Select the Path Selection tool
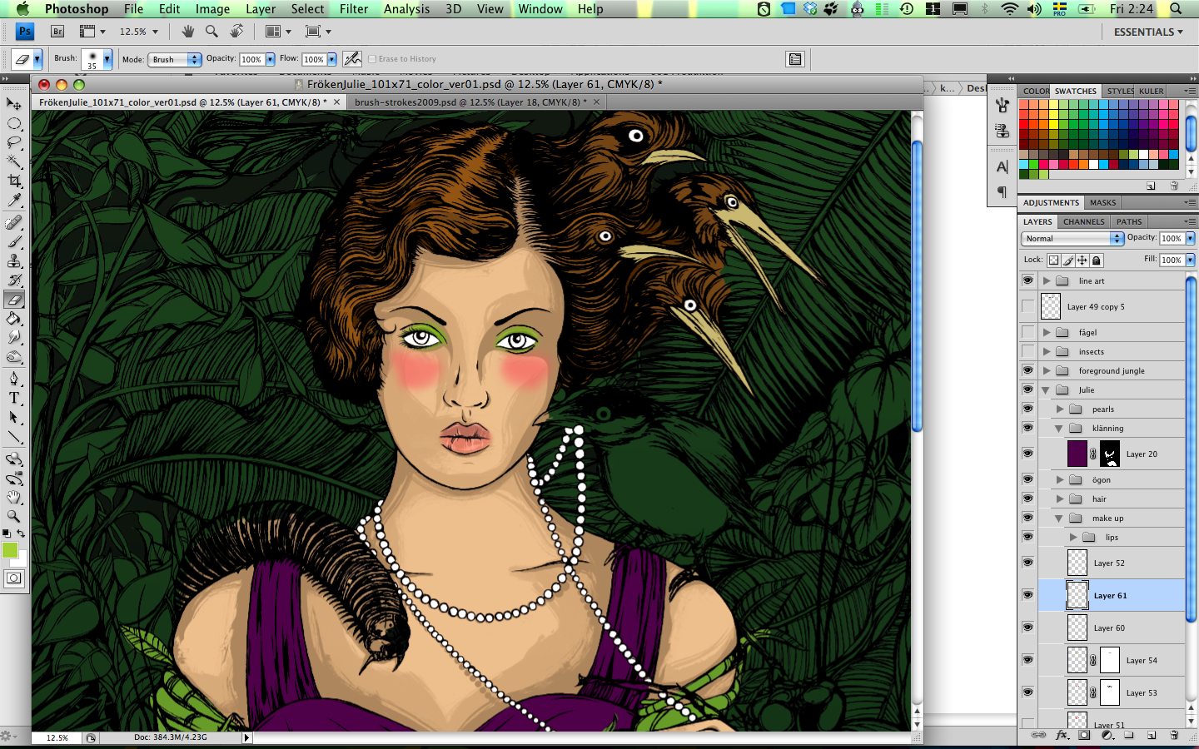1199x749 pixels. click(x=14, y=417)
